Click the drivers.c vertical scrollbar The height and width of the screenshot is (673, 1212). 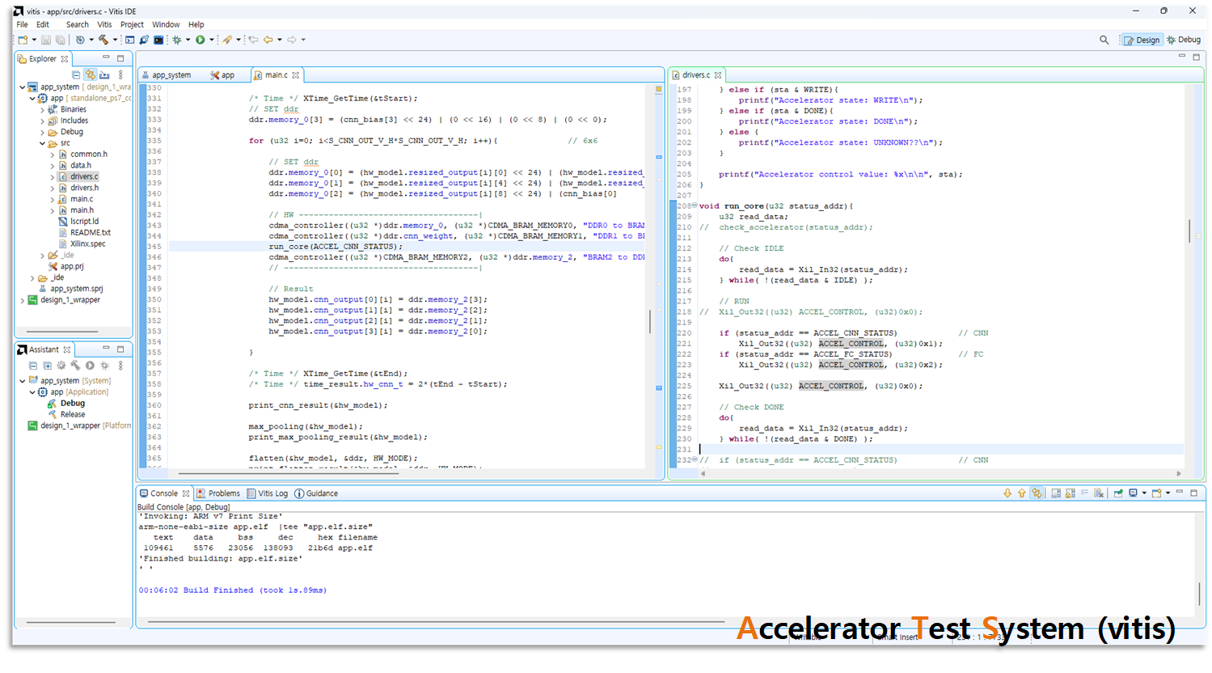[1189, 231]
